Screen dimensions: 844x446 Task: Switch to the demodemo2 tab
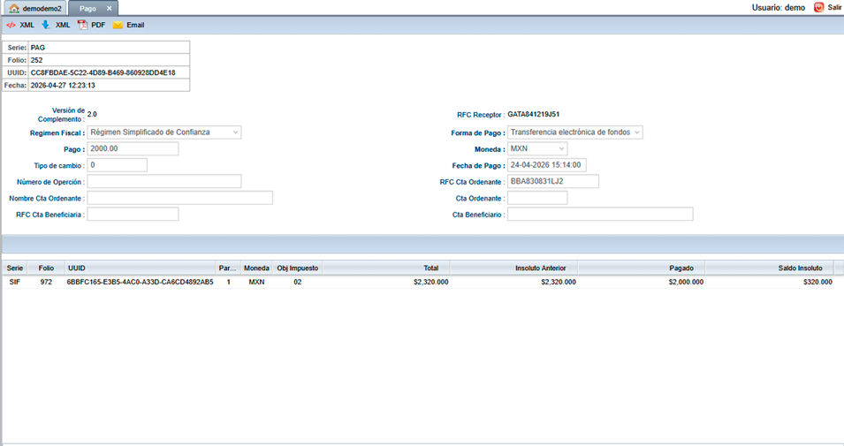[x=42, y=8]
